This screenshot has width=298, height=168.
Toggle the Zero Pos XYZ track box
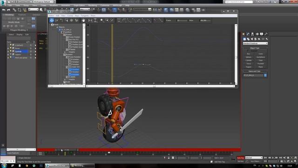67,40
